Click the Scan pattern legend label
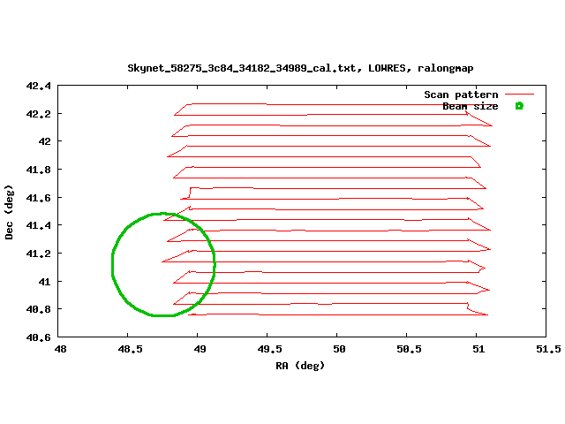The width and height of the screenshot is (565, 424). [461, 95]
